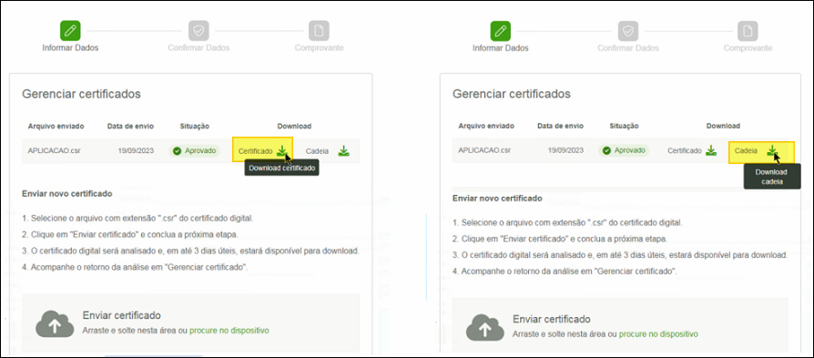Select 'Confirmar Dados' step label in left panel
Screen dimensions: 814x358
198,47
